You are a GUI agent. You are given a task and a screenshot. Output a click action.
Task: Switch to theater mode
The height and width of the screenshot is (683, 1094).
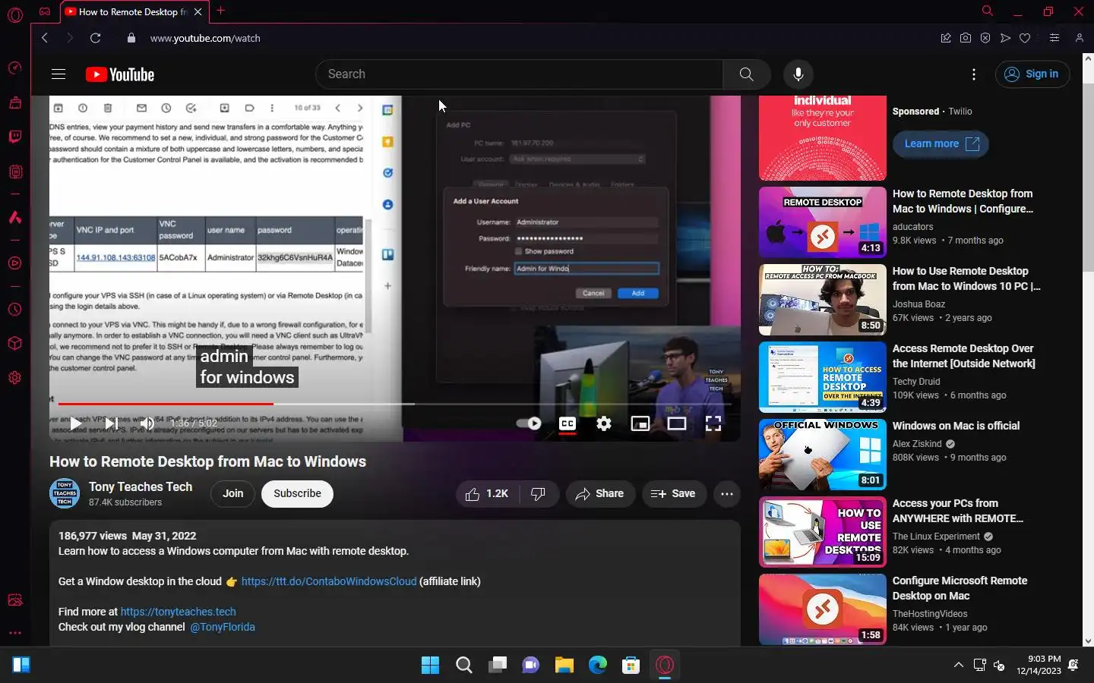click(677, 423)
